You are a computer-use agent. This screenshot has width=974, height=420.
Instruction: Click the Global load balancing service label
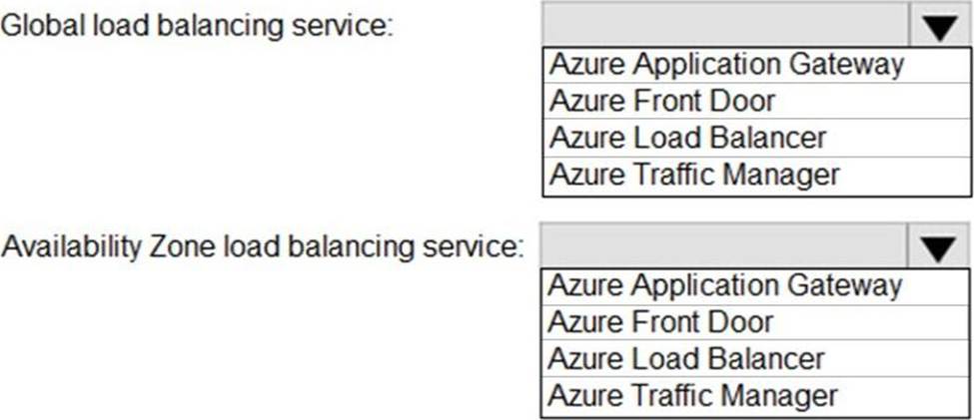(x=197, y=27)
